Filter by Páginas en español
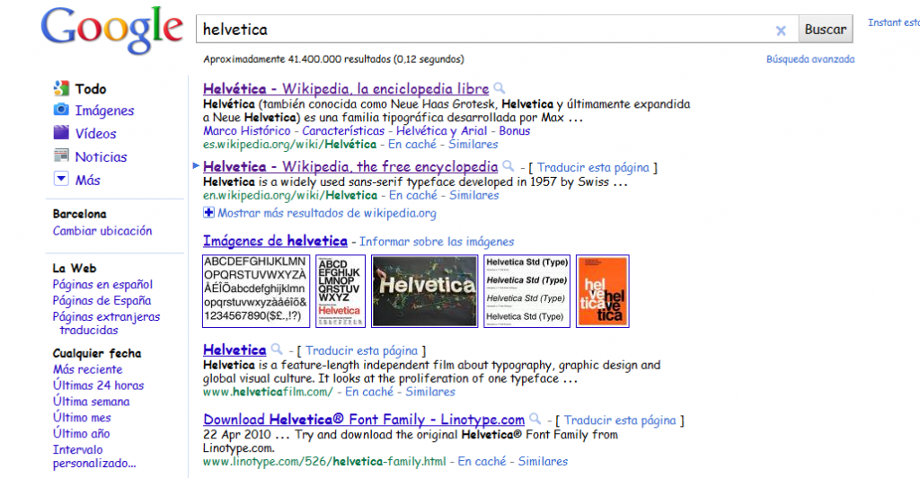 click(102, 285)
